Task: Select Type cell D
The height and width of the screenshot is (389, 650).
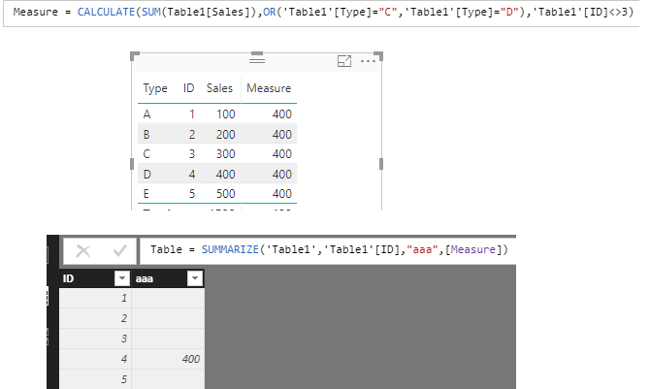Action: tap(147, 175)
